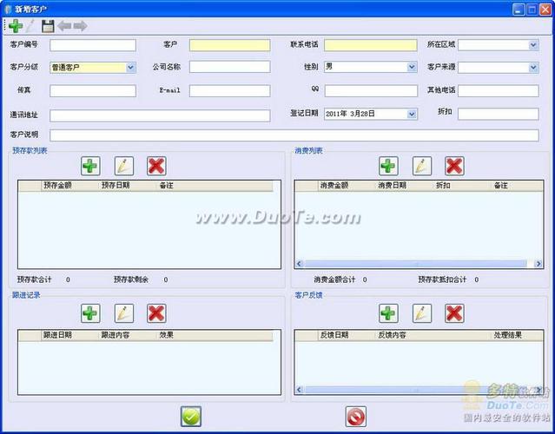The width and height of the screenshot is (555, 434).
Task: Click the 传真 input field
Action: pos(93,91)
